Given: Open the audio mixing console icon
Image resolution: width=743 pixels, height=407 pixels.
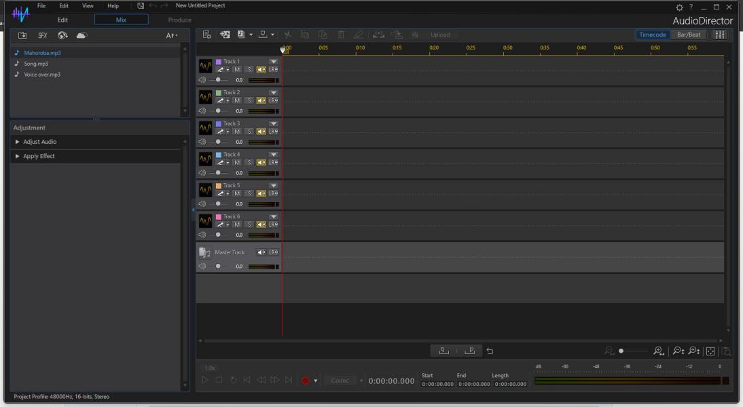Looking at the screenshot, I should [x=720, y=35].
